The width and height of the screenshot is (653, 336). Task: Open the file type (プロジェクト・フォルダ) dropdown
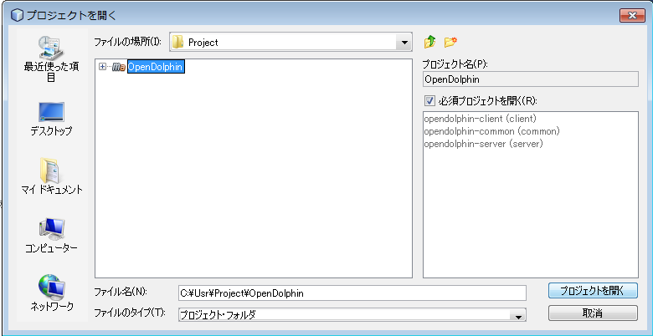518,315
